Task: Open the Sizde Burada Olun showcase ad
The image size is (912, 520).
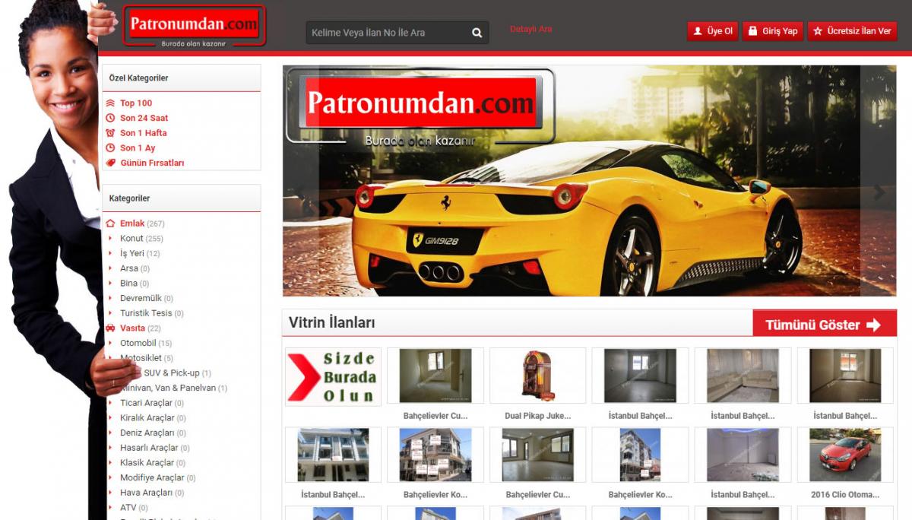Action: coord(333,376)
